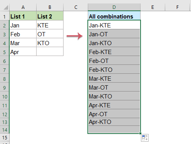191x144 pixels.
Task: Select column E header
Action: [152, 7]
